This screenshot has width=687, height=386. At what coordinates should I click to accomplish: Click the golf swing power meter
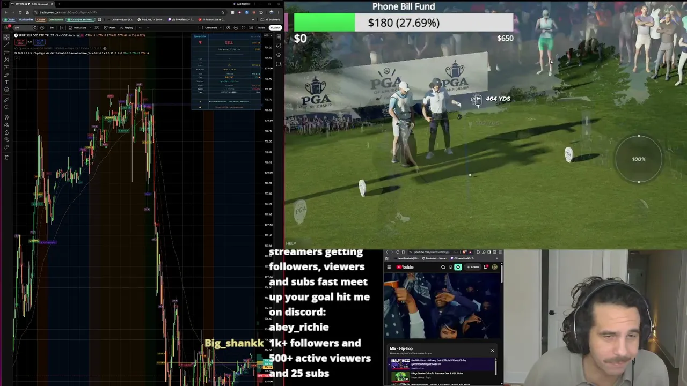638,159
